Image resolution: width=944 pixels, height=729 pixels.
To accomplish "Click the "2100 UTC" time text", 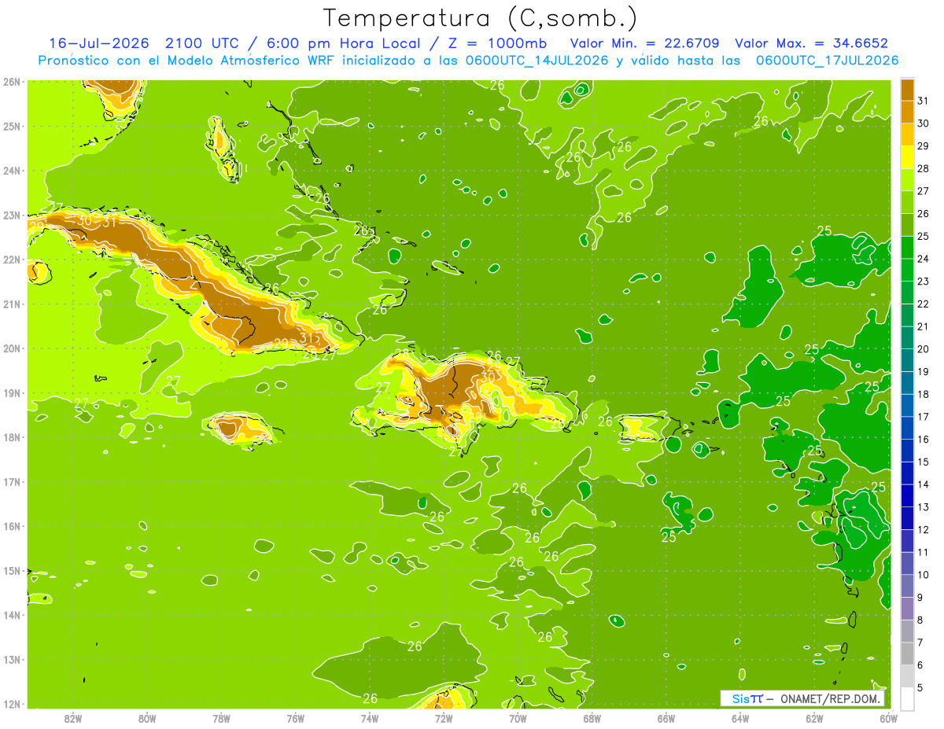I will tap(201, 44).
